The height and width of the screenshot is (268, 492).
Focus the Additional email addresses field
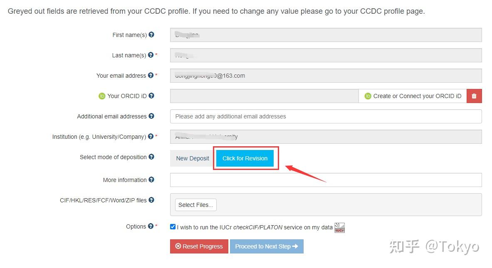(326, 116)
